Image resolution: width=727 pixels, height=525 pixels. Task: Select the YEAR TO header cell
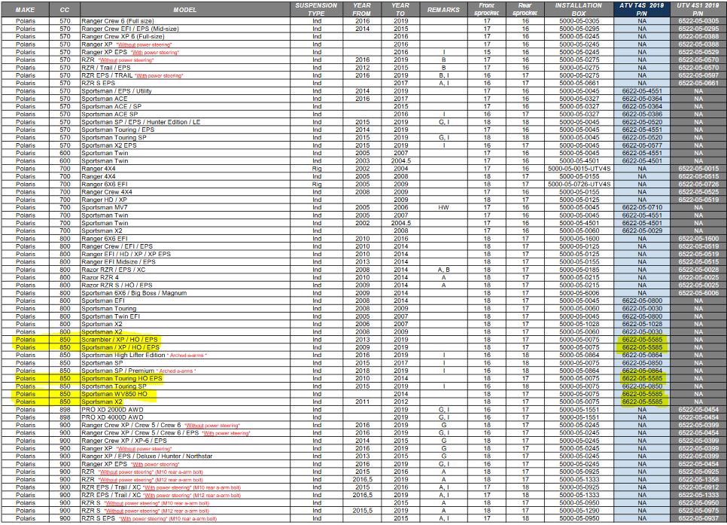click(x=400, y=9)
